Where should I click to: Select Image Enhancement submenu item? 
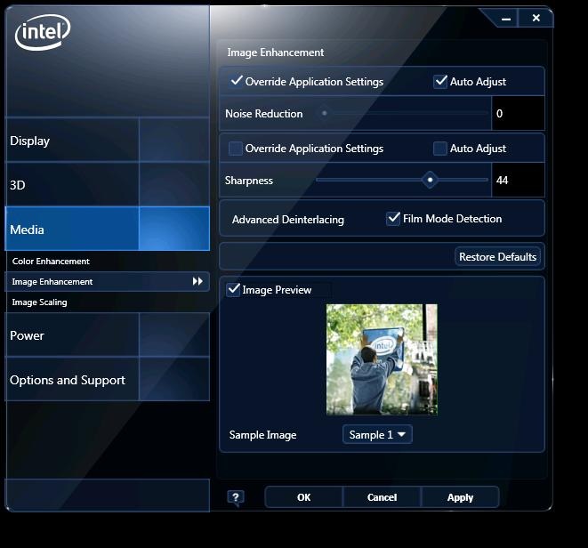click(x=108, y=281)
